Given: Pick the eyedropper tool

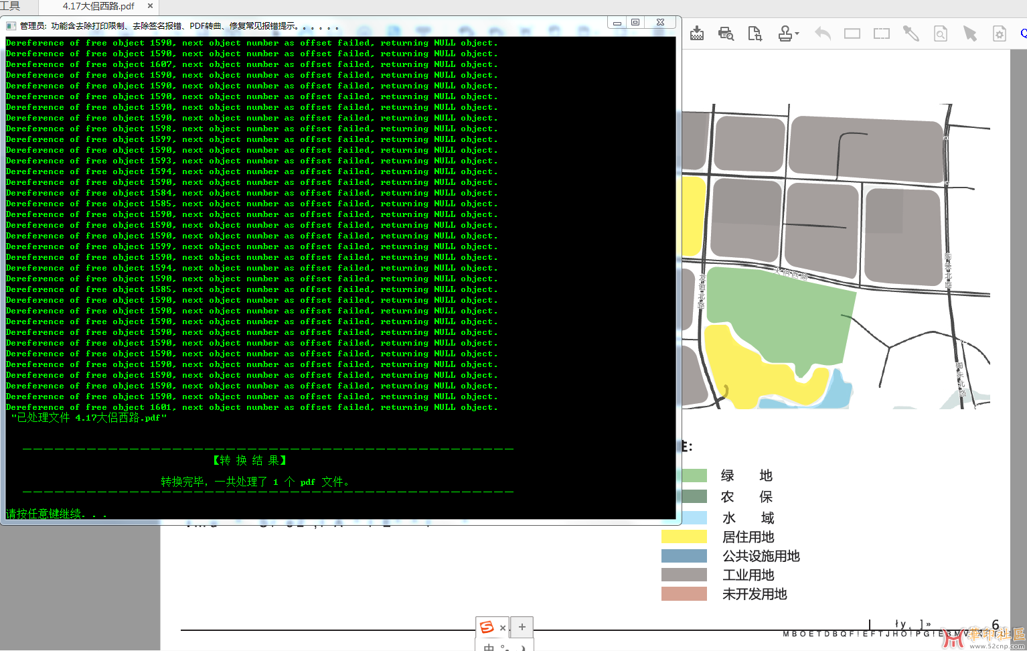Looking at the screenshot, I should tap(911, 33).
